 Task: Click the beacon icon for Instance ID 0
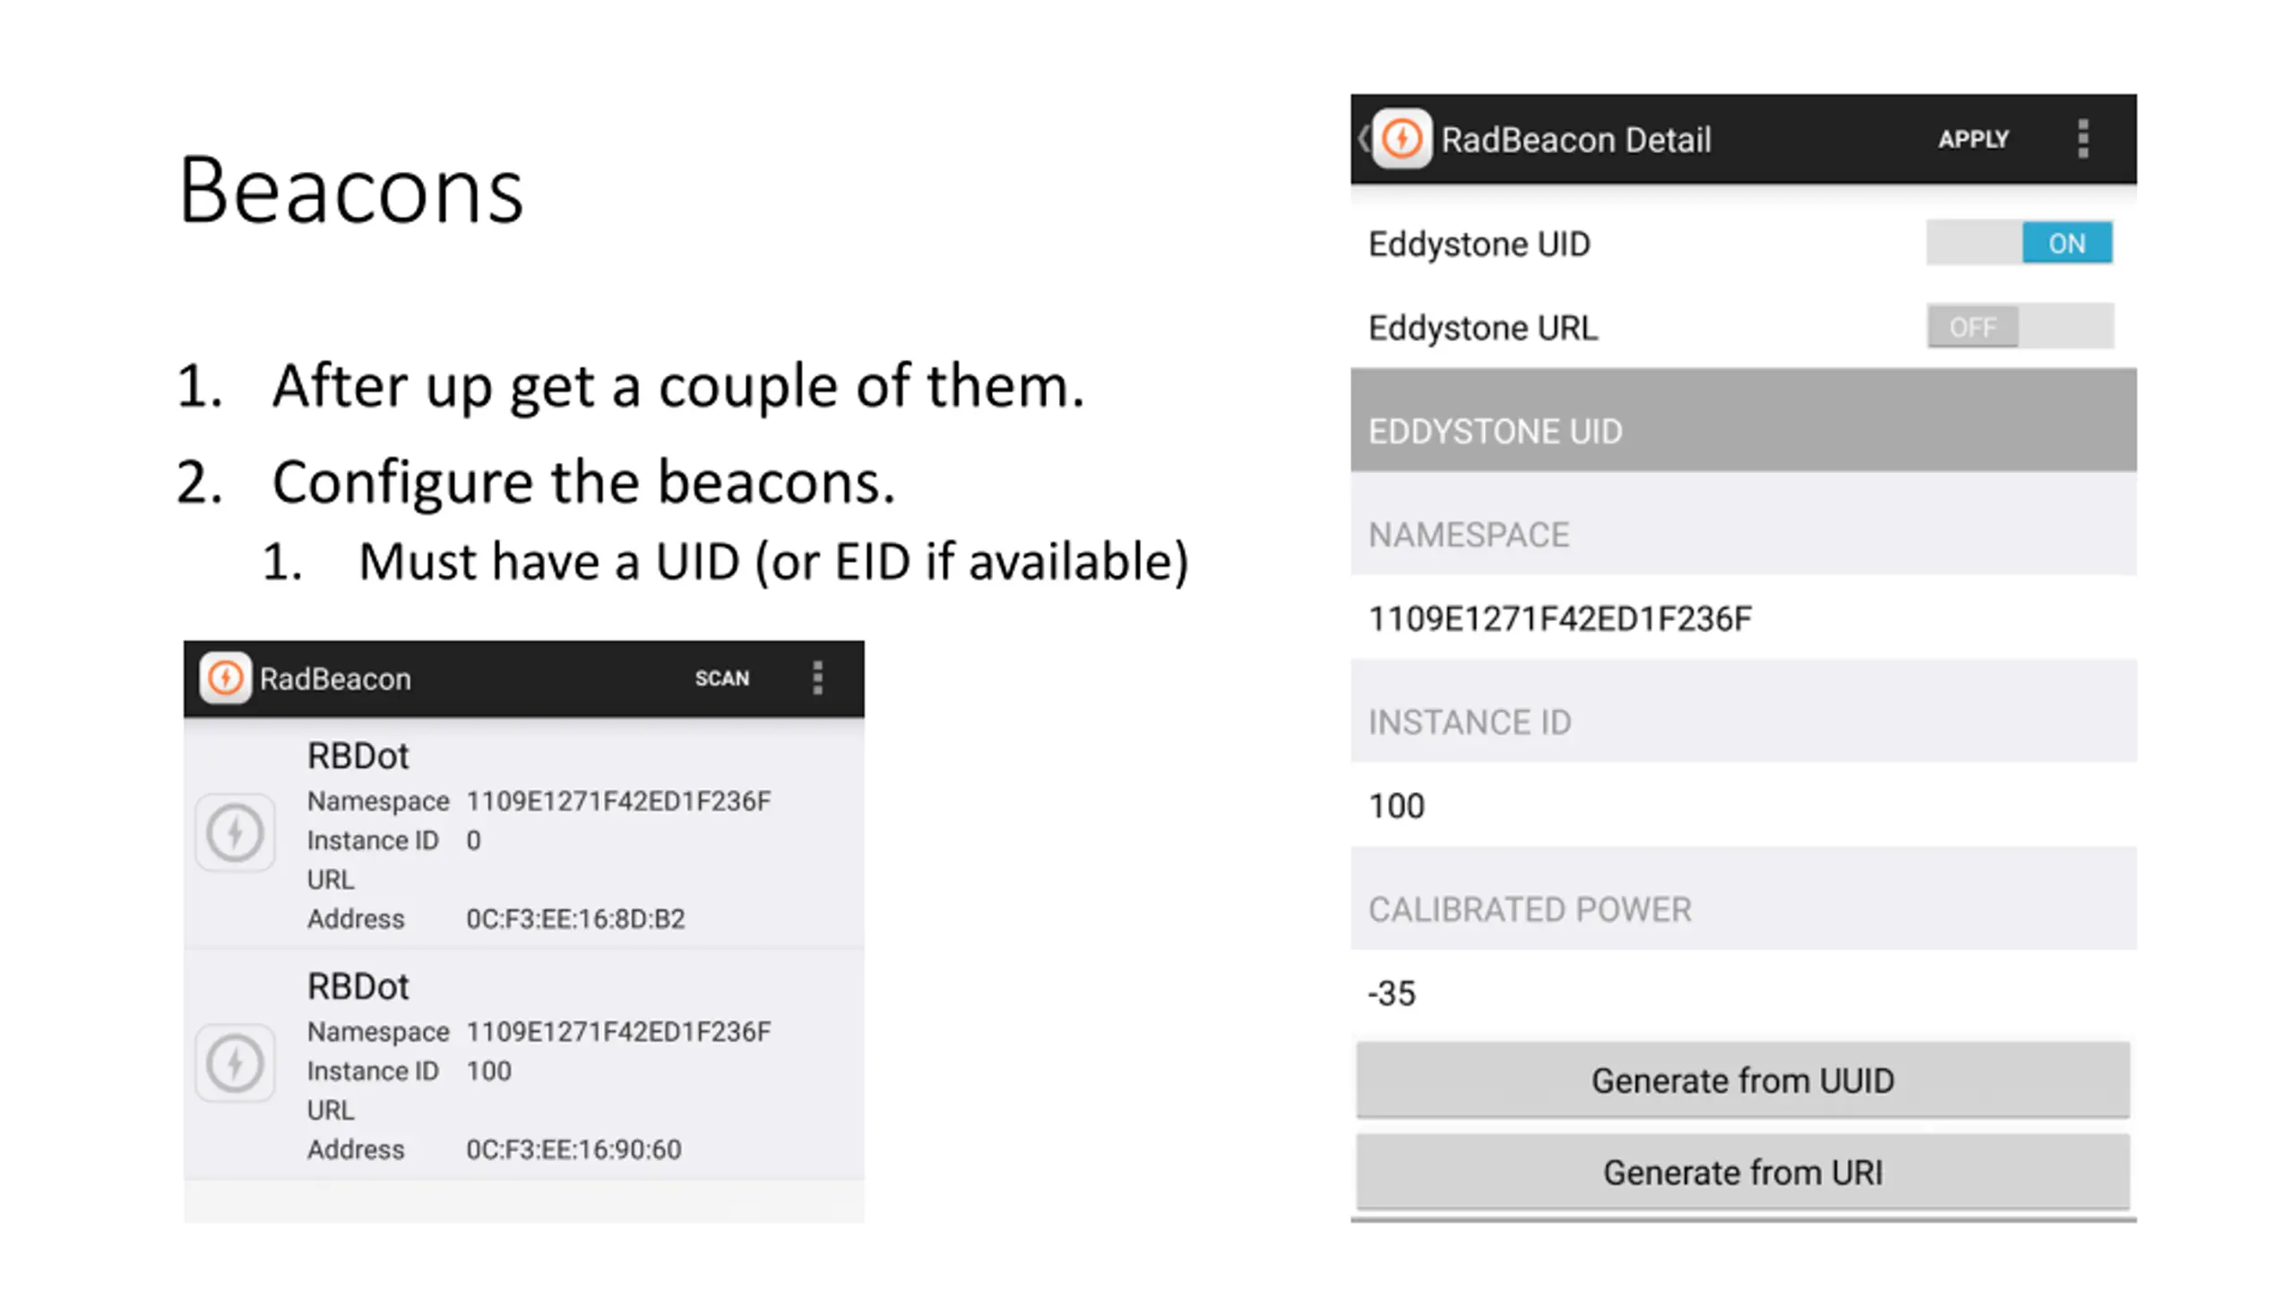[235, 832]
